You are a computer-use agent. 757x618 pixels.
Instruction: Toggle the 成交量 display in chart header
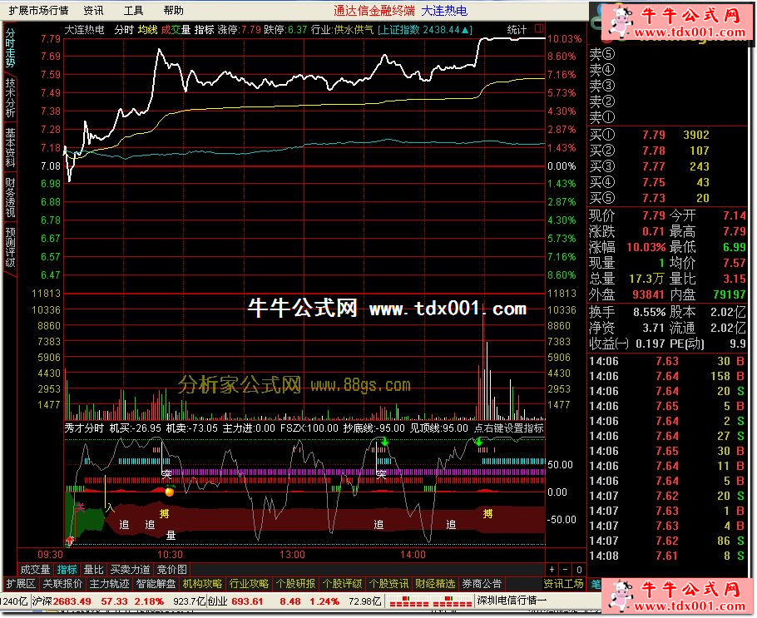[x=176, y=30]
